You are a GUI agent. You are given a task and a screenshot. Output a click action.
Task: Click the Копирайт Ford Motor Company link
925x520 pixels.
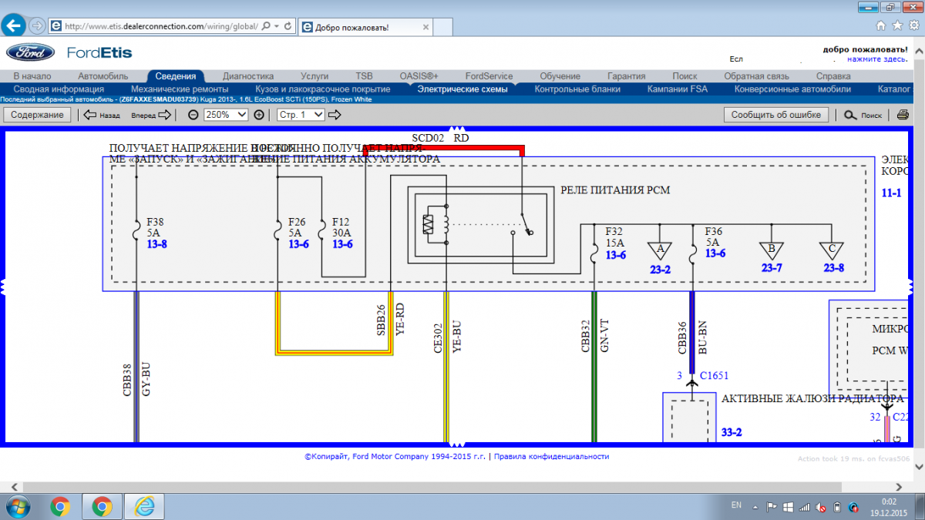395,456
